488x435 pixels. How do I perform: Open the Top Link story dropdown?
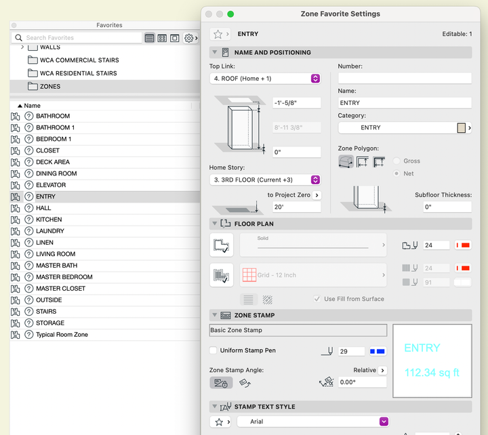click(265, 79)
